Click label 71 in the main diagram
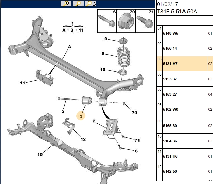 click(137, 140)
